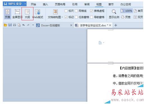Viewport: 144px width, 104px height.
Task: Enable the Gridlines (网格线) checkbox
Action: [76, 11]
